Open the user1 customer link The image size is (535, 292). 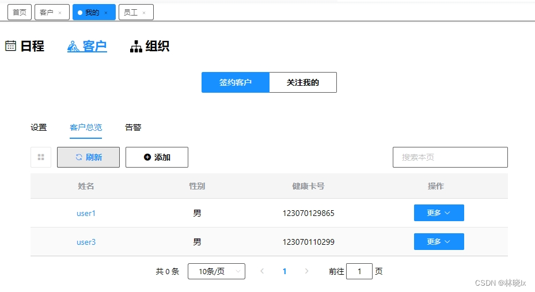click(86, 213)
